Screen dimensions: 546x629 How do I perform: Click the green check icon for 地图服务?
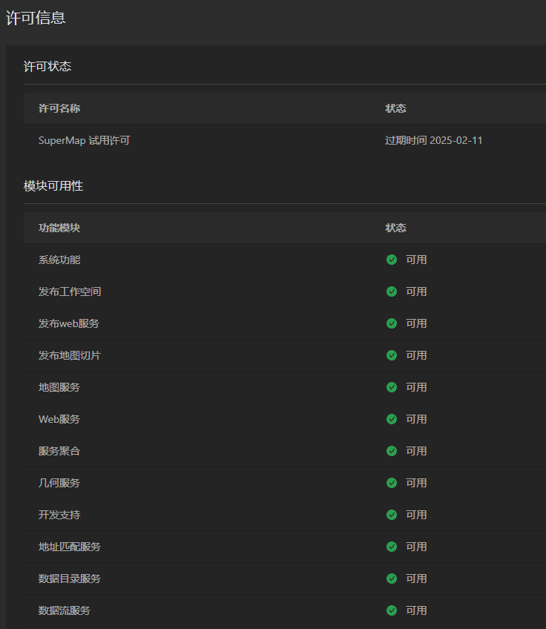click(x=392, y=387)
